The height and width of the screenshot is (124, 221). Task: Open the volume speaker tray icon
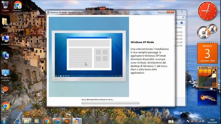point(203,121)
